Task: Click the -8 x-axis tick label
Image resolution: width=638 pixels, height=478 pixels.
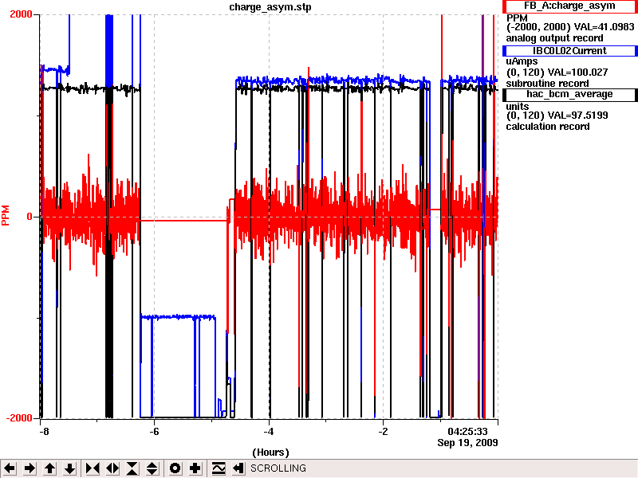Action: point(44,432)
